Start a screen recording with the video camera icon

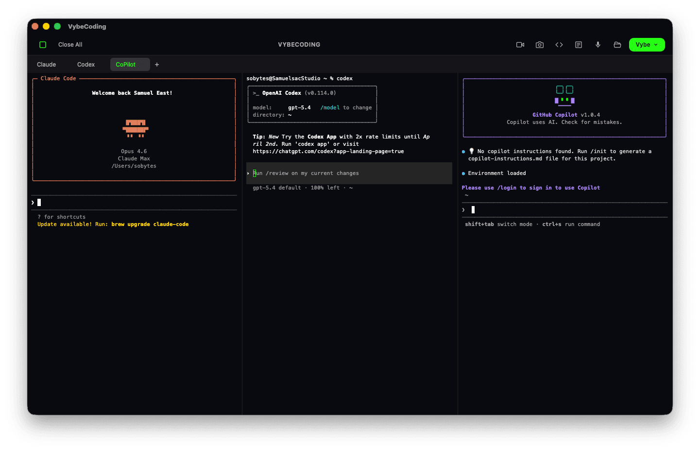[x=520, y=44]
